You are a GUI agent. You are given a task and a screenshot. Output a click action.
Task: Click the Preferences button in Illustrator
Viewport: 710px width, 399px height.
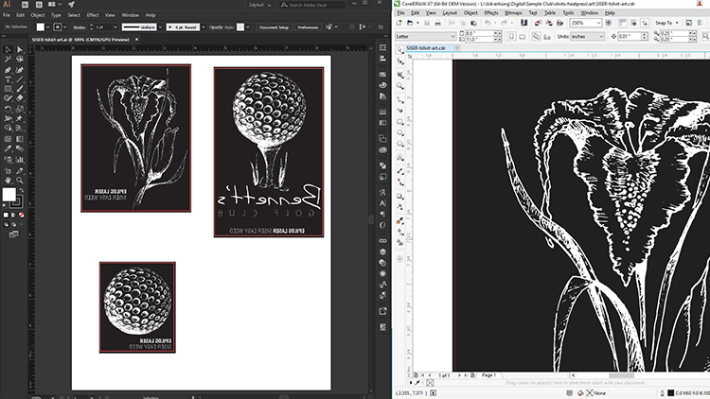pyautogui.click(x=308, y=27)
